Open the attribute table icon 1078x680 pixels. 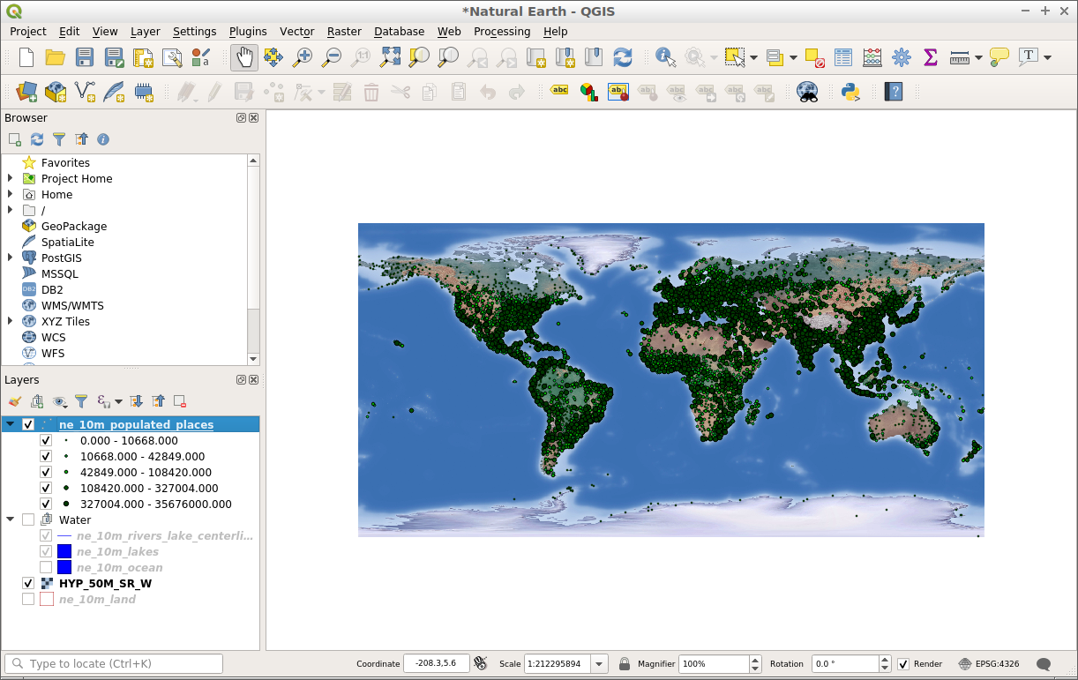843,57
